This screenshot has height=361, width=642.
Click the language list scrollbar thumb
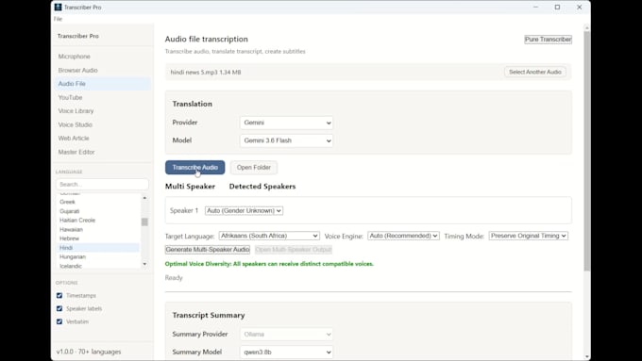point(144,222)
